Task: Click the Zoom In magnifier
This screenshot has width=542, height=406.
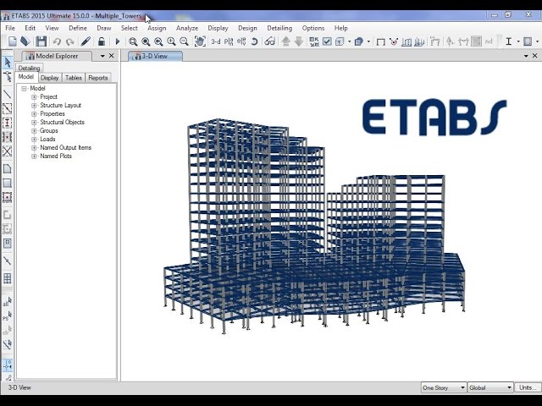Action: tap(171, 41)
